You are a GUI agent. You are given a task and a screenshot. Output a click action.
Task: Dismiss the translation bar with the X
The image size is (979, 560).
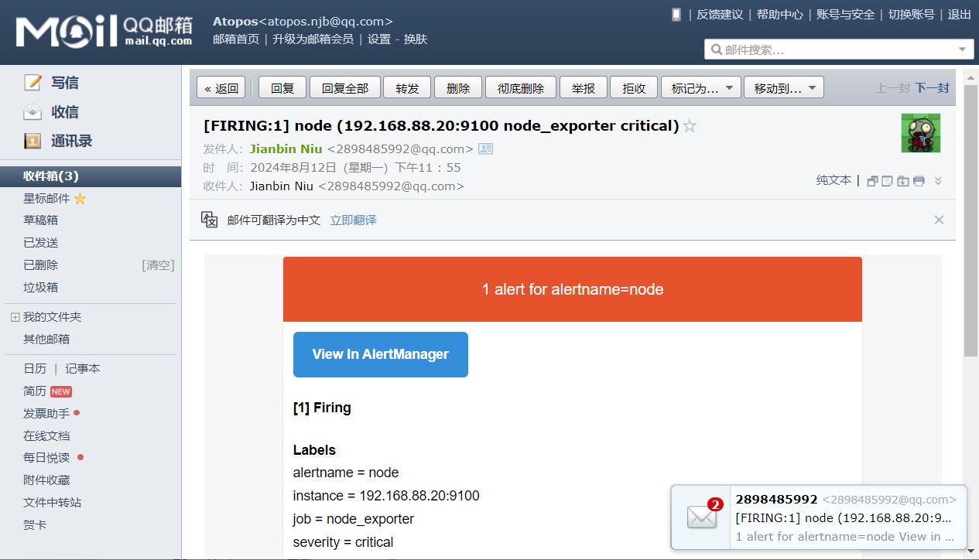pyautogui.click(x=939, y=220)
